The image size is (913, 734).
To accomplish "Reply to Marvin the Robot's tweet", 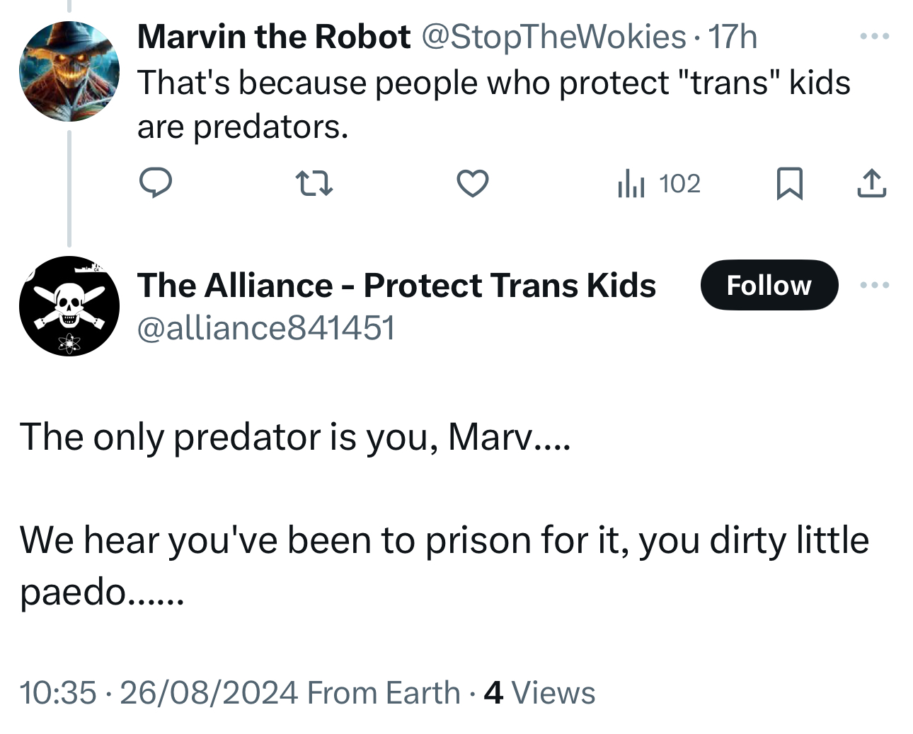I will pyautogui.click(x=155, y=183).
